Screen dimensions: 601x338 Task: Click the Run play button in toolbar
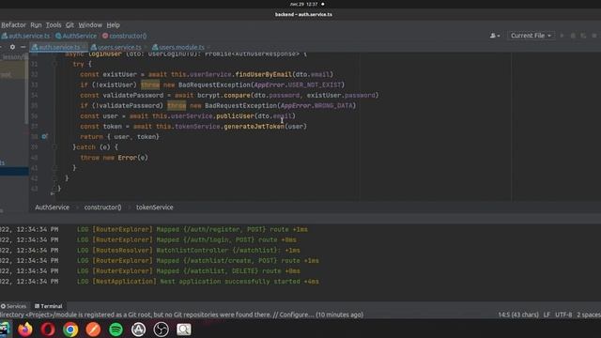pyautogui.click(x=562, y=36)
